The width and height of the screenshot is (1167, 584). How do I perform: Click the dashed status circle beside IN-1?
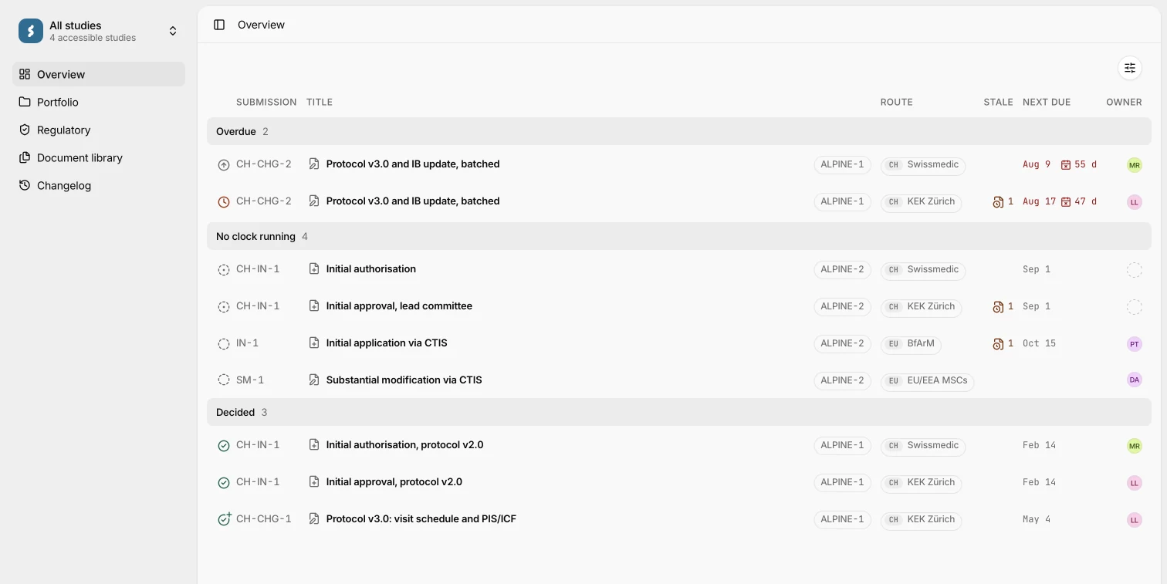[x=224, y=343]
